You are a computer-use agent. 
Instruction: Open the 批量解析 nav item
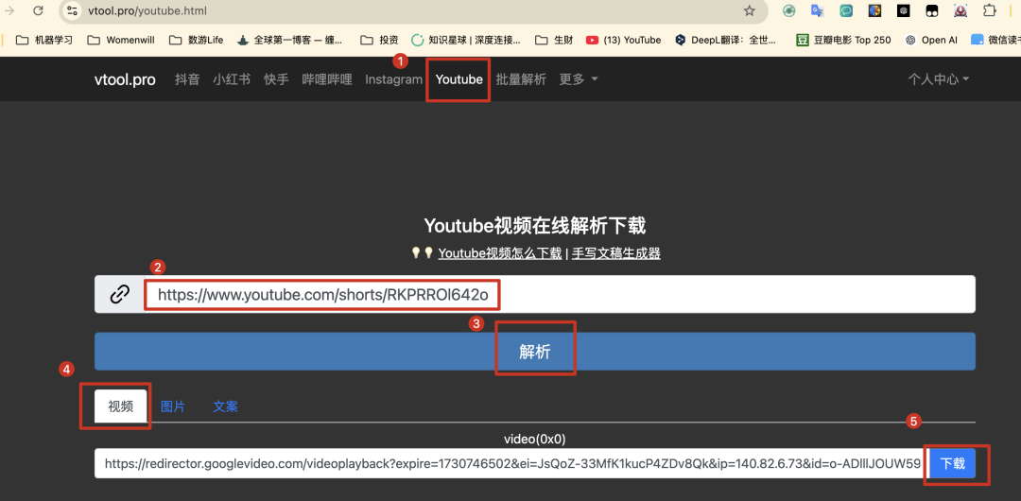[521, 79]
